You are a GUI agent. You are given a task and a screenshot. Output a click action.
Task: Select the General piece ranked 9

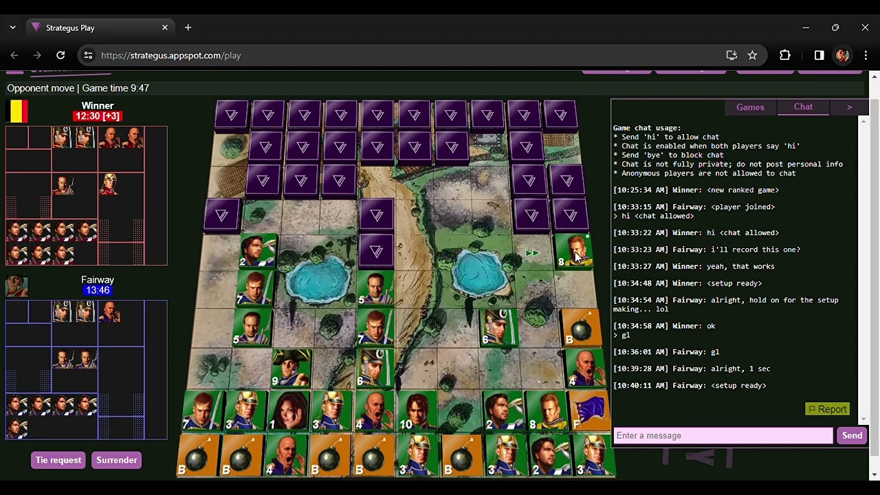click(x=291, y=368)
